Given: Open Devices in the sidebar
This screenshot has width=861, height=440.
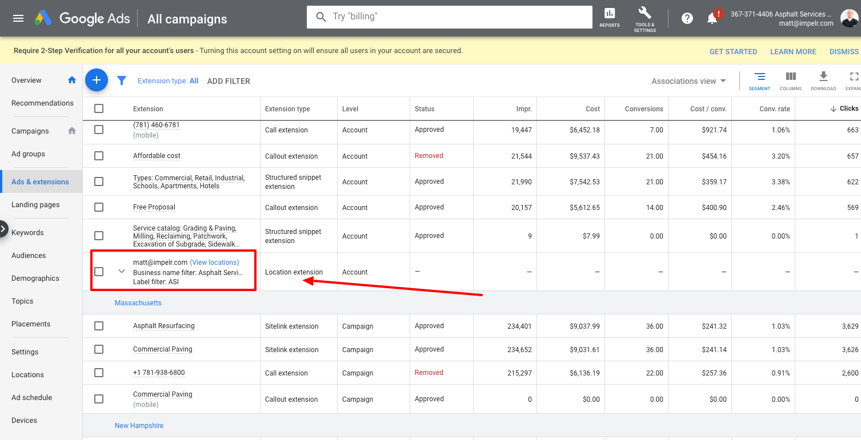Looking at the screenshot, I should point(24,421).
